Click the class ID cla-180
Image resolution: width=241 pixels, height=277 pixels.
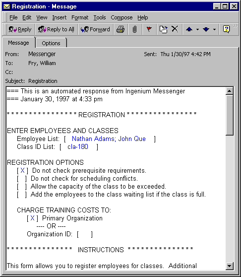pos(78,147)
